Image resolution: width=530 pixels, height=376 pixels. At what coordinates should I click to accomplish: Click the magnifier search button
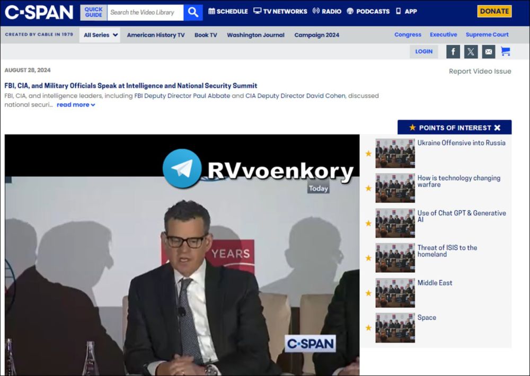193,13
